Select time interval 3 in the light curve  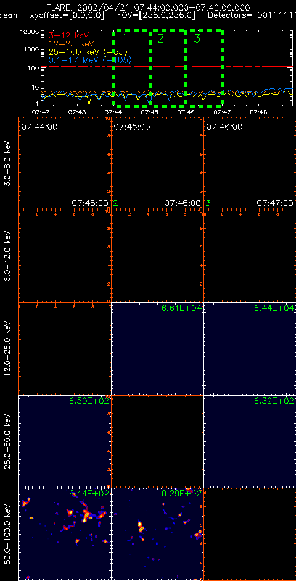pyautogui.click(x=204, y=68)
